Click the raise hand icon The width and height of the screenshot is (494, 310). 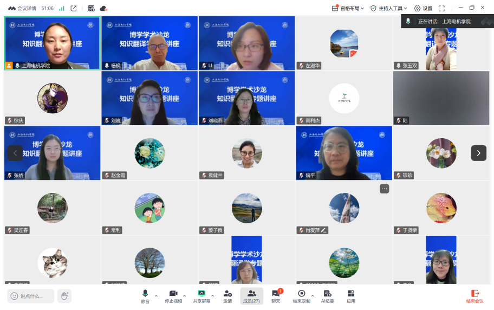(x=64, y=296)
